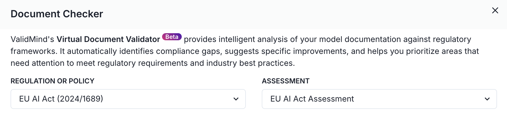This screenshot has width=507, height=118.
Task: Click the bold Virtual Document Validator text
Action: 108,39
